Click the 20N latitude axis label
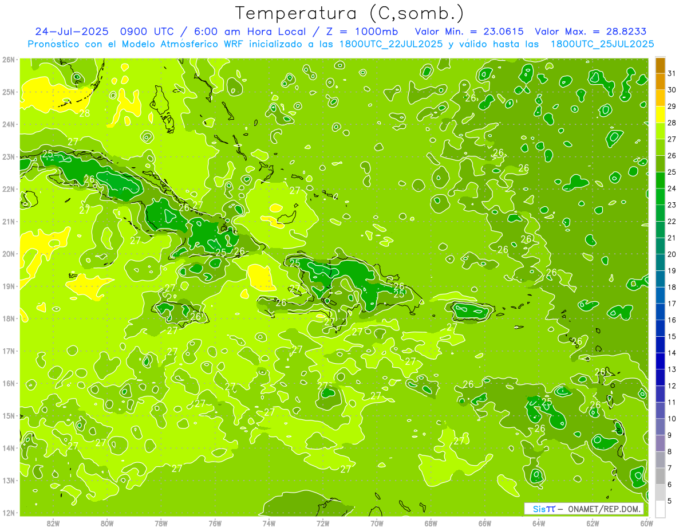The height and width of the screenshot is (531, 687). pos(9,254)
